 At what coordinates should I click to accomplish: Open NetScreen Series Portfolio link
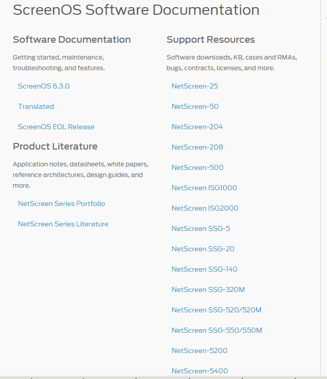tap(62, 203)
